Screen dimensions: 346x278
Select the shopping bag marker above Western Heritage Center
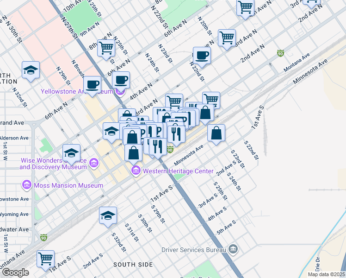click(x=133, y=153)
